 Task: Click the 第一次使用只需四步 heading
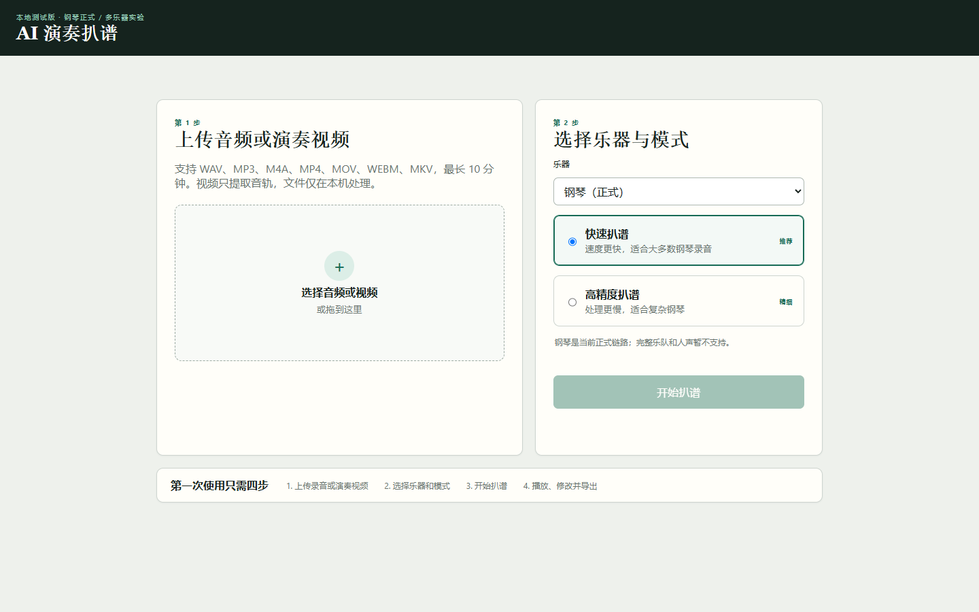(x=220, y=486)
